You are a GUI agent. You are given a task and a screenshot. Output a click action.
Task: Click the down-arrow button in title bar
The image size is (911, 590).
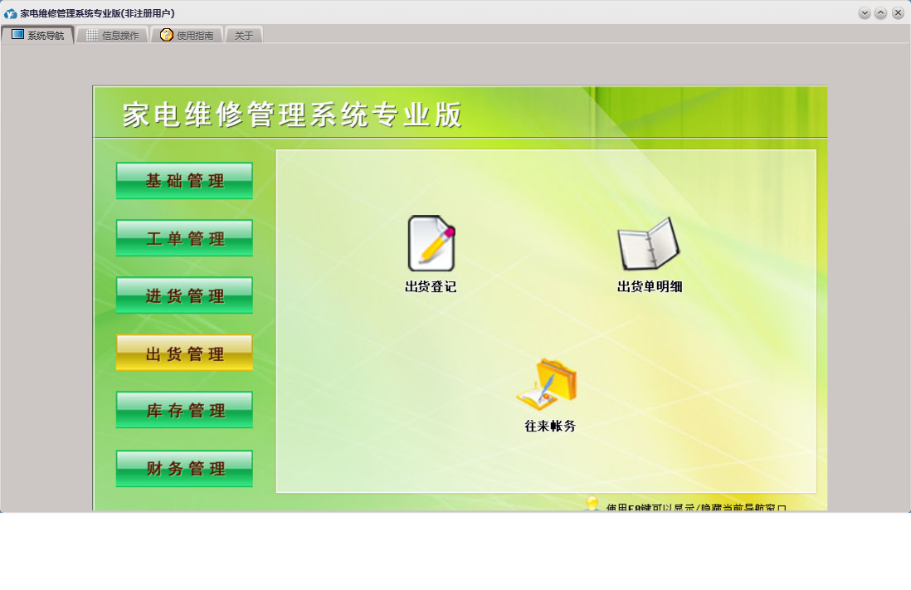pyautogui.click(x=865, y=13)
